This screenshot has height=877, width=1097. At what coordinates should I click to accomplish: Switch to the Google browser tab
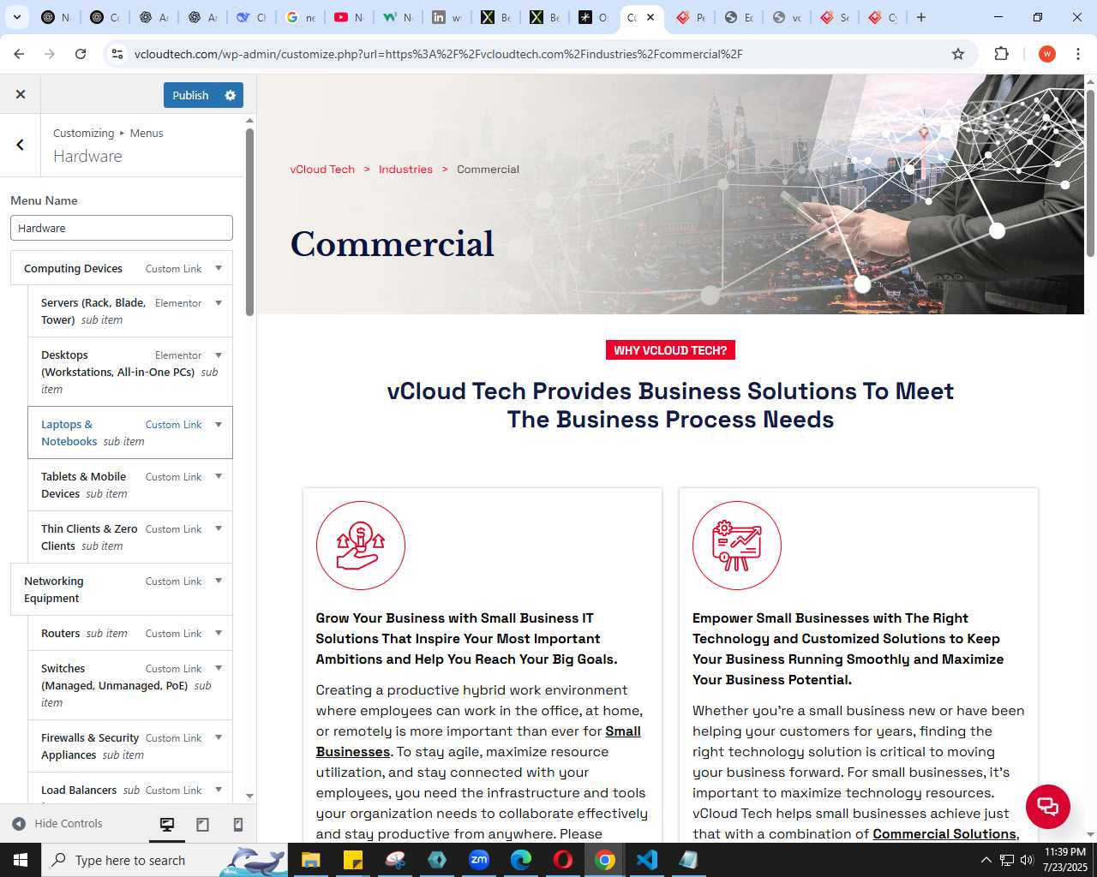pyautogui.click(x=300, y=17)
